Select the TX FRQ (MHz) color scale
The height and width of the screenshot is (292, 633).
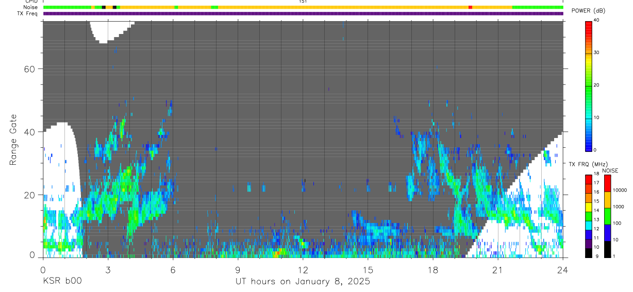tap(588, 215)
